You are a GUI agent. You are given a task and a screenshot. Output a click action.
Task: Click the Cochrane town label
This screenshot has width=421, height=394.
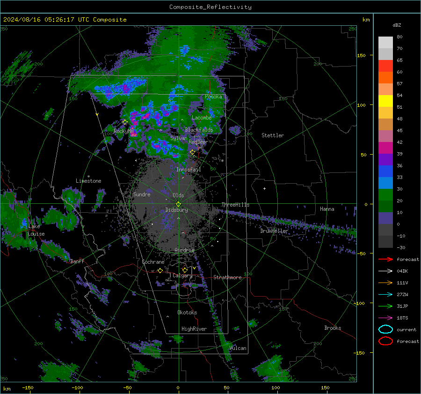tap(153, 262)
